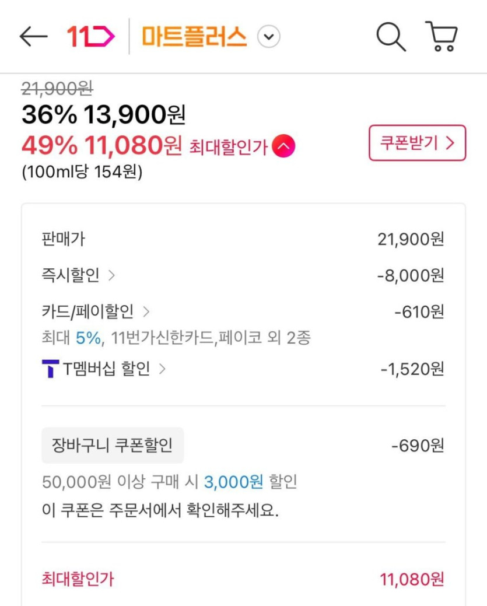Tap the 49% 11,080원 max discount price

click(102, 146)
